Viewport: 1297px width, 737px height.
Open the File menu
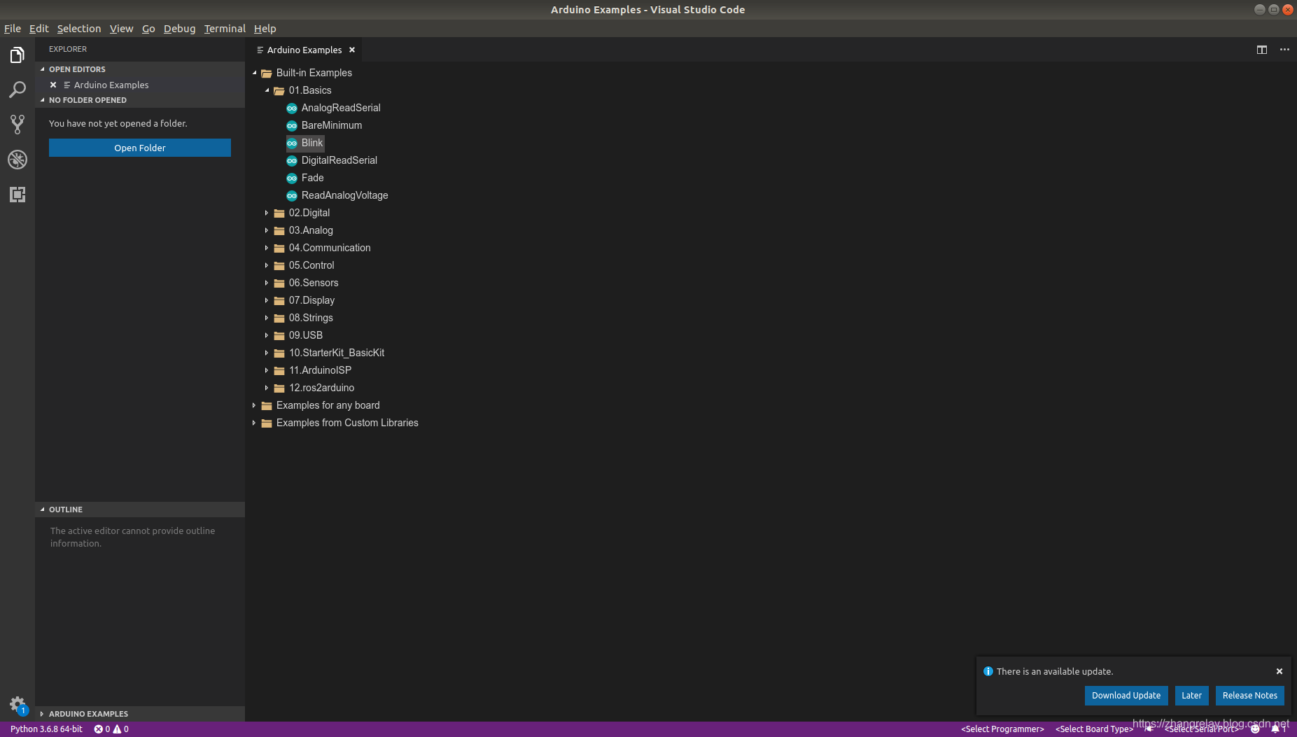(x=13, y=29)
